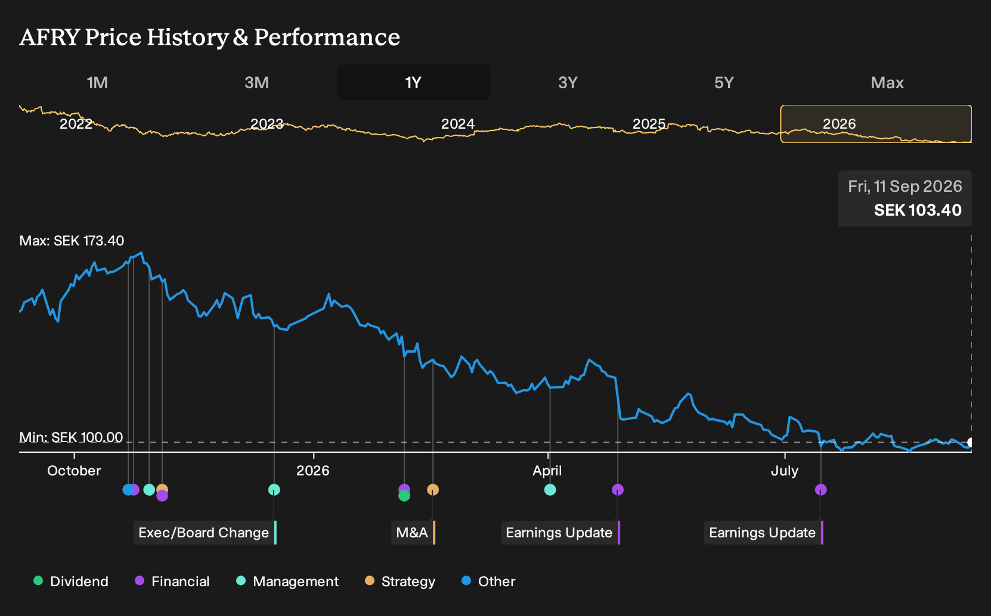Select the 1Y time range tab
Screen dimensions: 991x616
click(414, 82)
